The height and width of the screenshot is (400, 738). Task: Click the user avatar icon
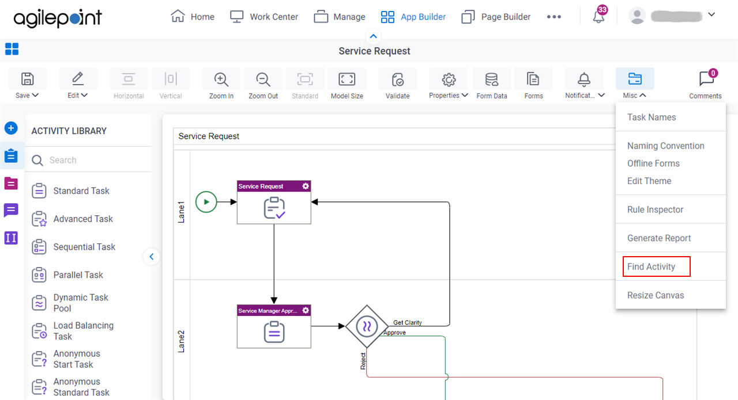637,16
